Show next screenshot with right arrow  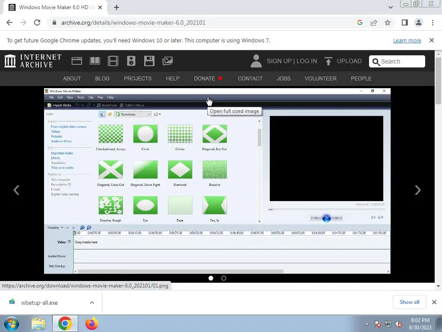click(418, 190)
